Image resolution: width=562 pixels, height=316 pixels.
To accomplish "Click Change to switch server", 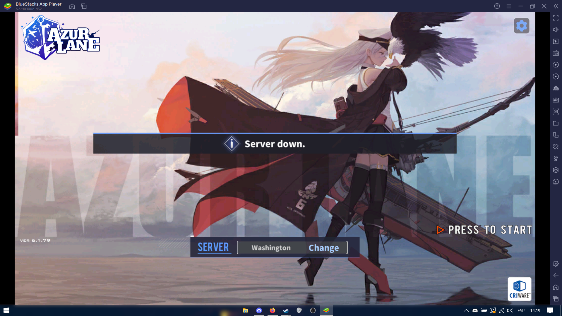I will click(324, 248).
